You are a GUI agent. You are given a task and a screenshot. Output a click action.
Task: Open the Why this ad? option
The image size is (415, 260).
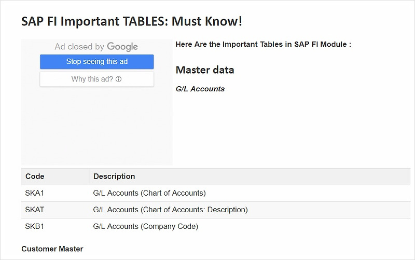pyautogui.click(x=96, y=79)
